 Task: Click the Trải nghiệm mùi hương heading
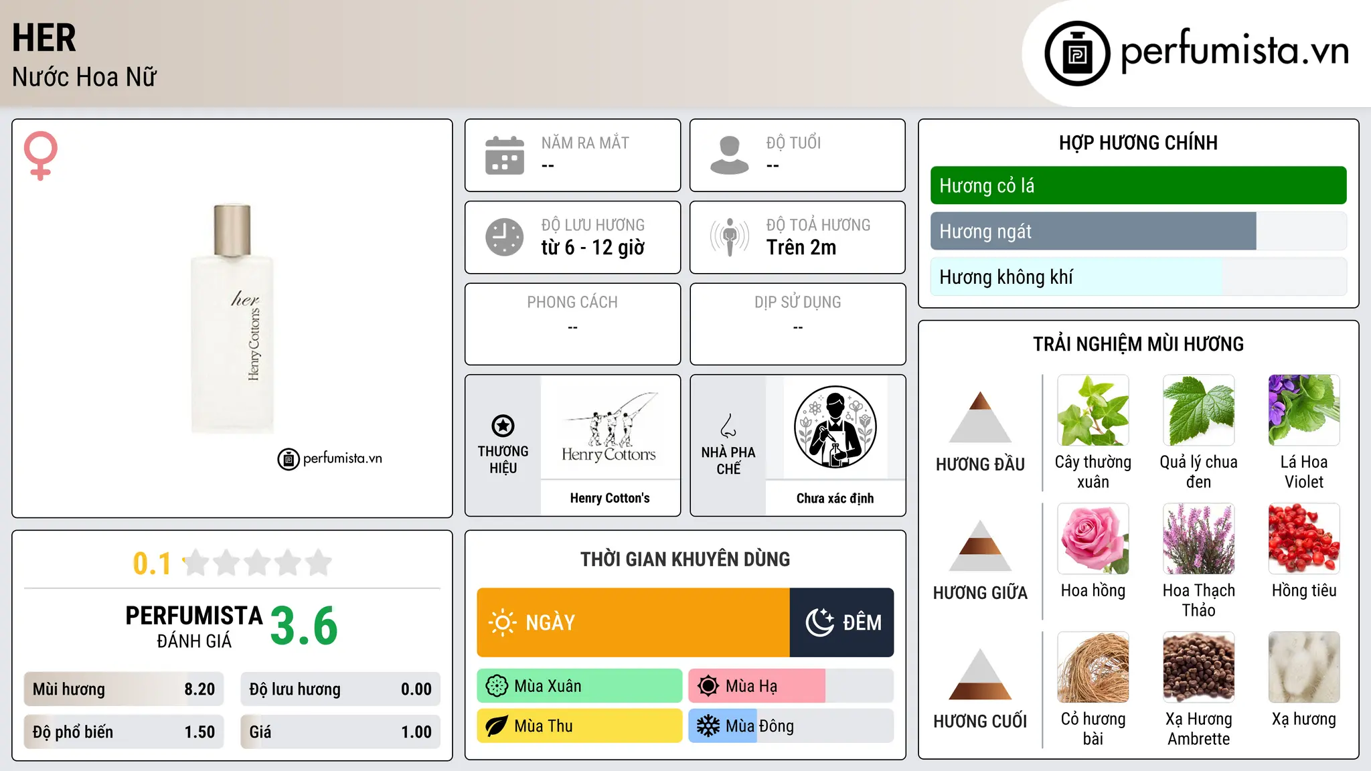click(1138, 344)
